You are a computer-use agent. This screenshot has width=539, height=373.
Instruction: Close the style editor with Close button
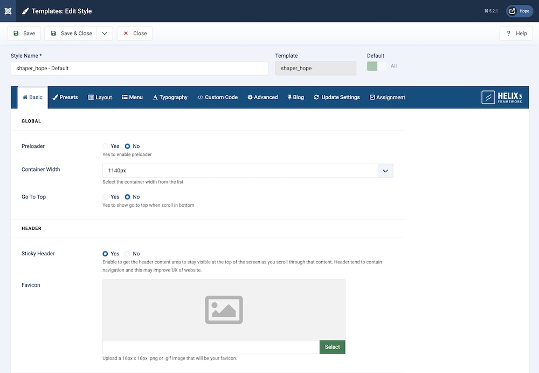(x=134, y=33)
